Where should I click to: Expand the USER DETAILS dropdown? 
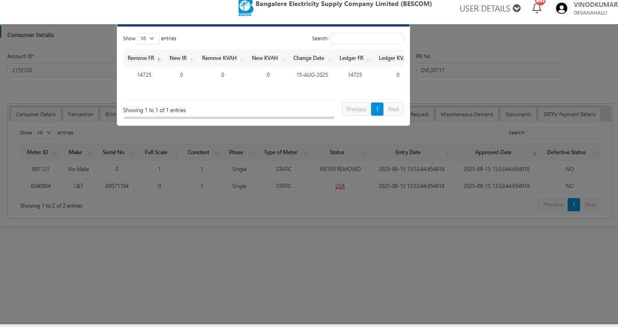point(490,8)
